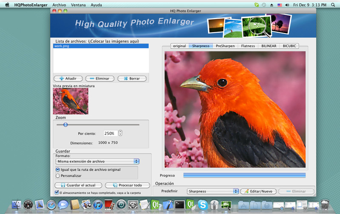Click the Editar/Nuevo button
Viewport: 340px width, 214px height.
click(x=258, y=191)
